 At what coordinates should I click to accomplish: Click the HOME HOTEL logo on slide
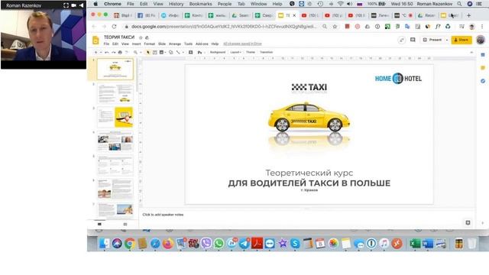tap(398, 79)
